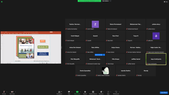This screenshot has width=169, height=95.
Task: Open video options arrow beside Start Video
Action: click(x=16, y=92)
